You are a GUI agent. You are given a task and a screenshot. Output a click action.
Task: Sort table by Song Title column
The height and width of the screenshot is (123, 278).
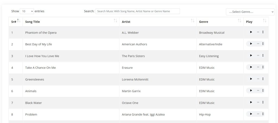tap(71, 22)
